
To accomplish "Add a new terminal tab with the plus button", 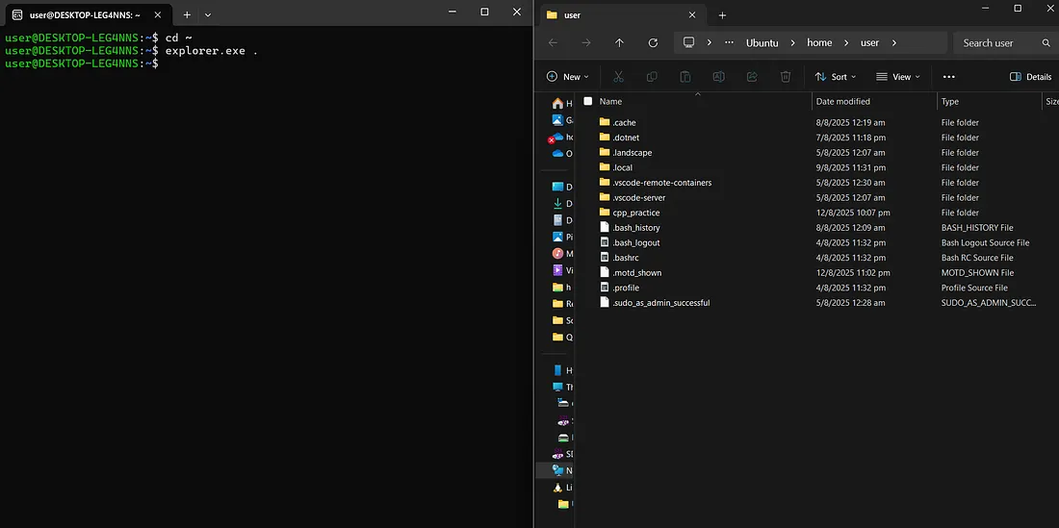I will (x=187, y=14).
